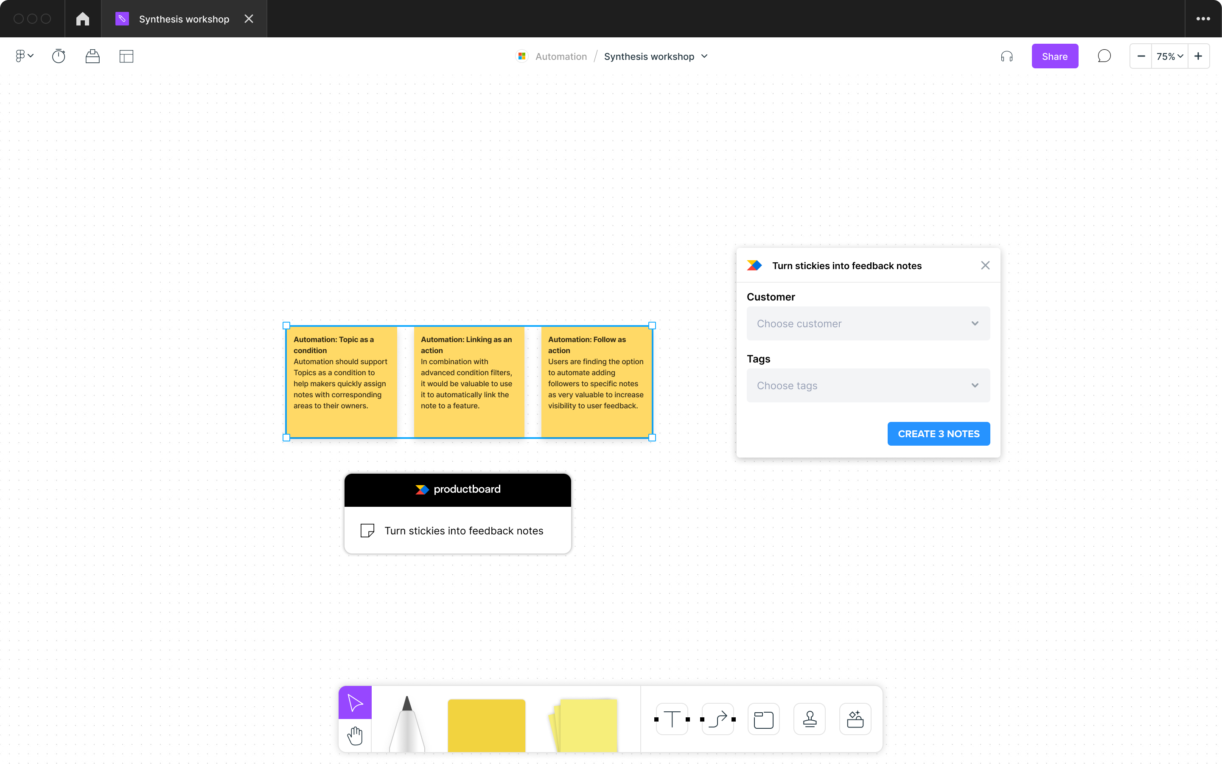Viewport: 1222px width, 764px height.
Task: Select the Stamp tool
Action: click(x=809, y=719)
